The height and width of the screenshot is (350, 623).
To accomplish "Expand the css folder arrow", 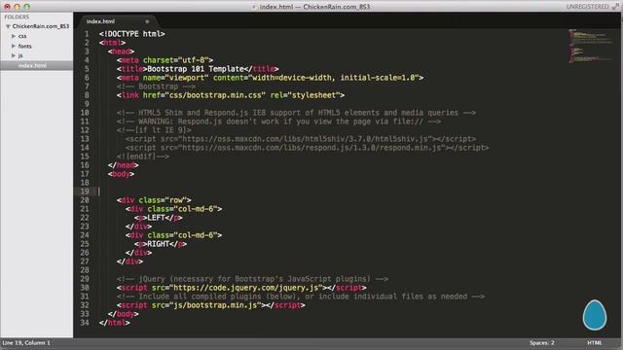I will coord(14,36).
